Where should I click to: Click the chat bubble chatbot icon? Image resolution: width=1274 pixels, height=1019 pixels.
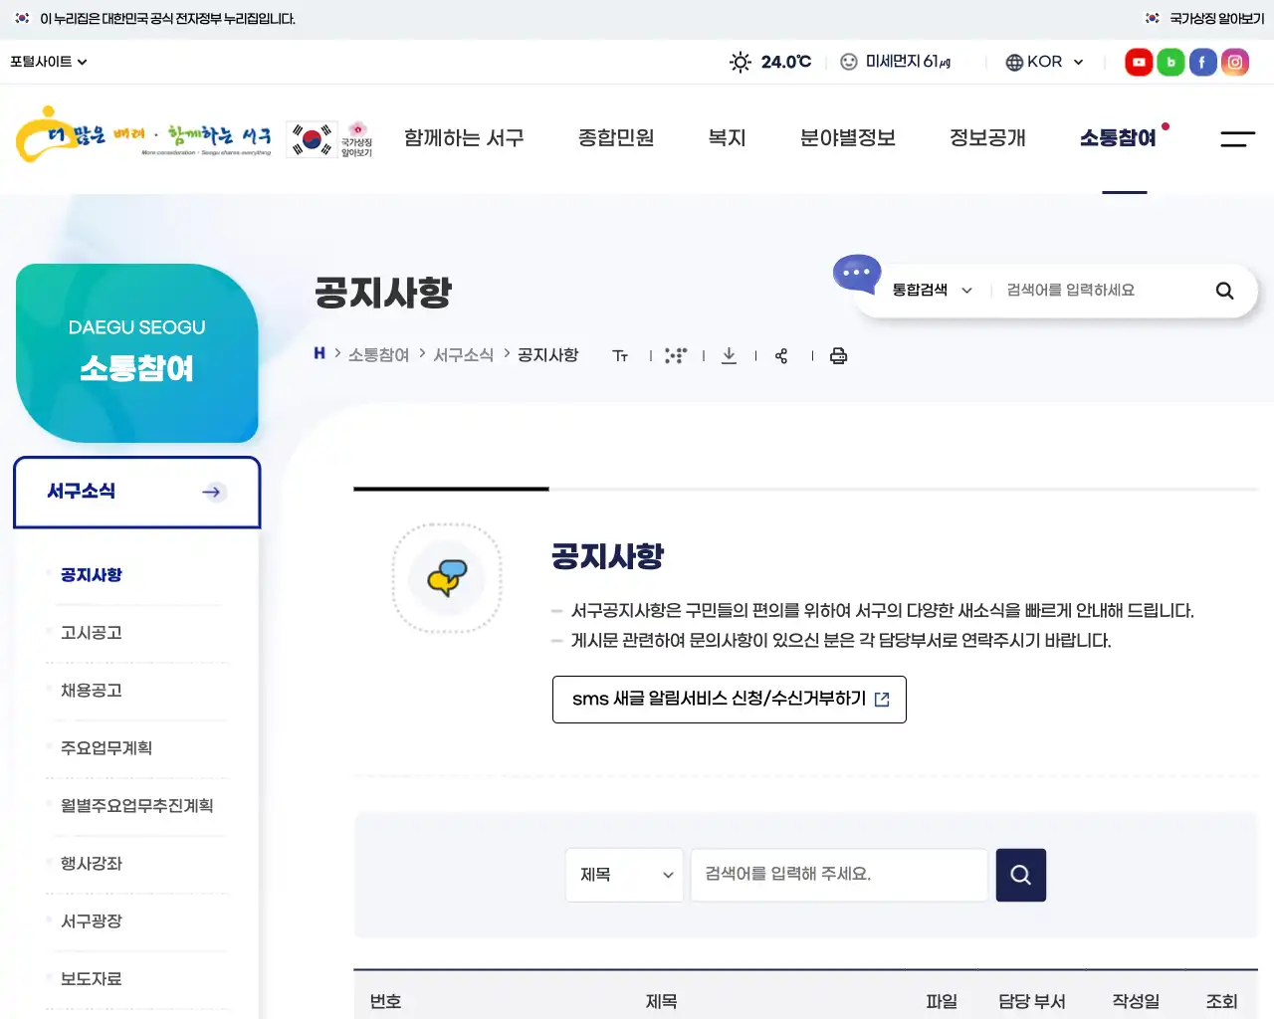pyautogui.click(x=856, y=274)
